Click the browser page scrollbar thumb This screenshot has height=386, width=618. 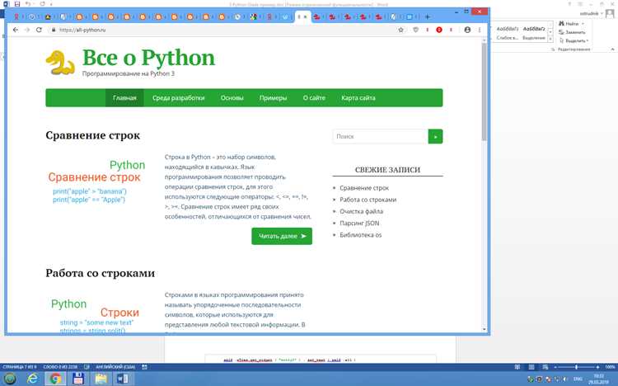coord(484,92)
